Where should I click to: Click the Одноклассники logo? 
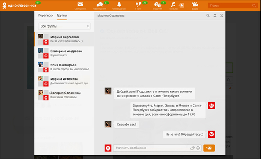click(19, 6)
